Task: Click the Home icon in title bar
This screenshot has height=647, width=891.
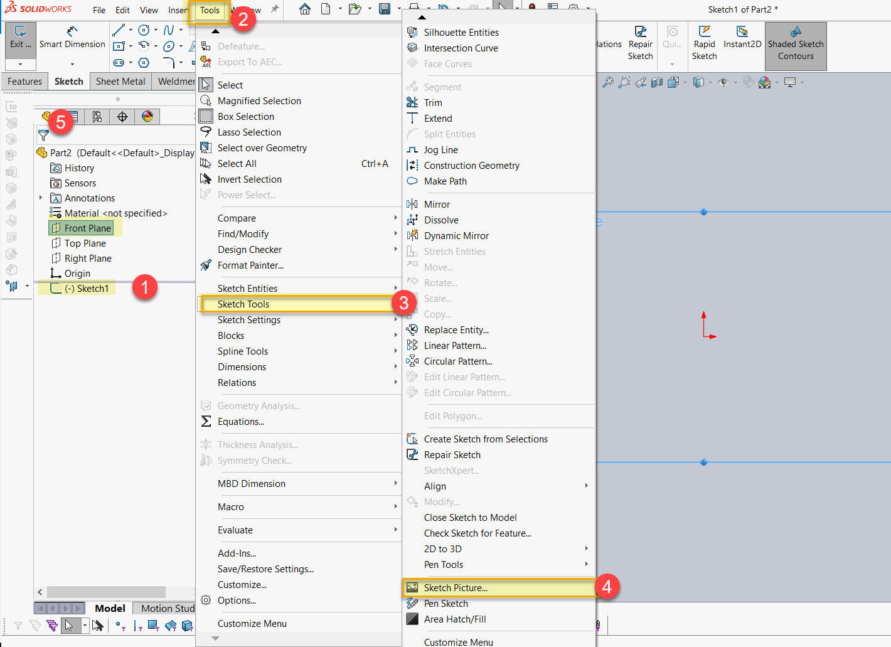Action: [x=305, y=9]
